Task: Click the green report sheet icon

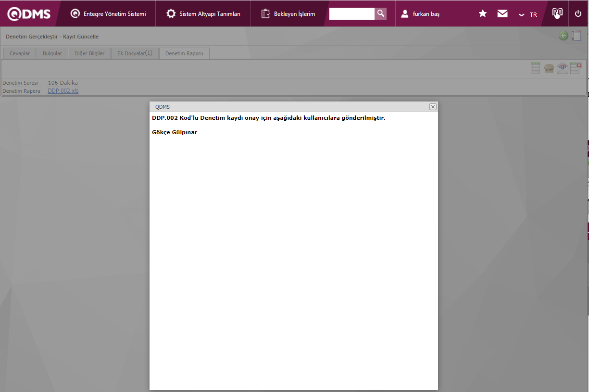Action: (535, 68)
